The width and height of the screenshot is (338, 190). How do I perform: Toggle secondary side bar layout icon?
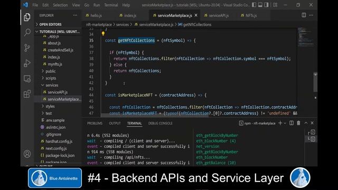point(266,5)
